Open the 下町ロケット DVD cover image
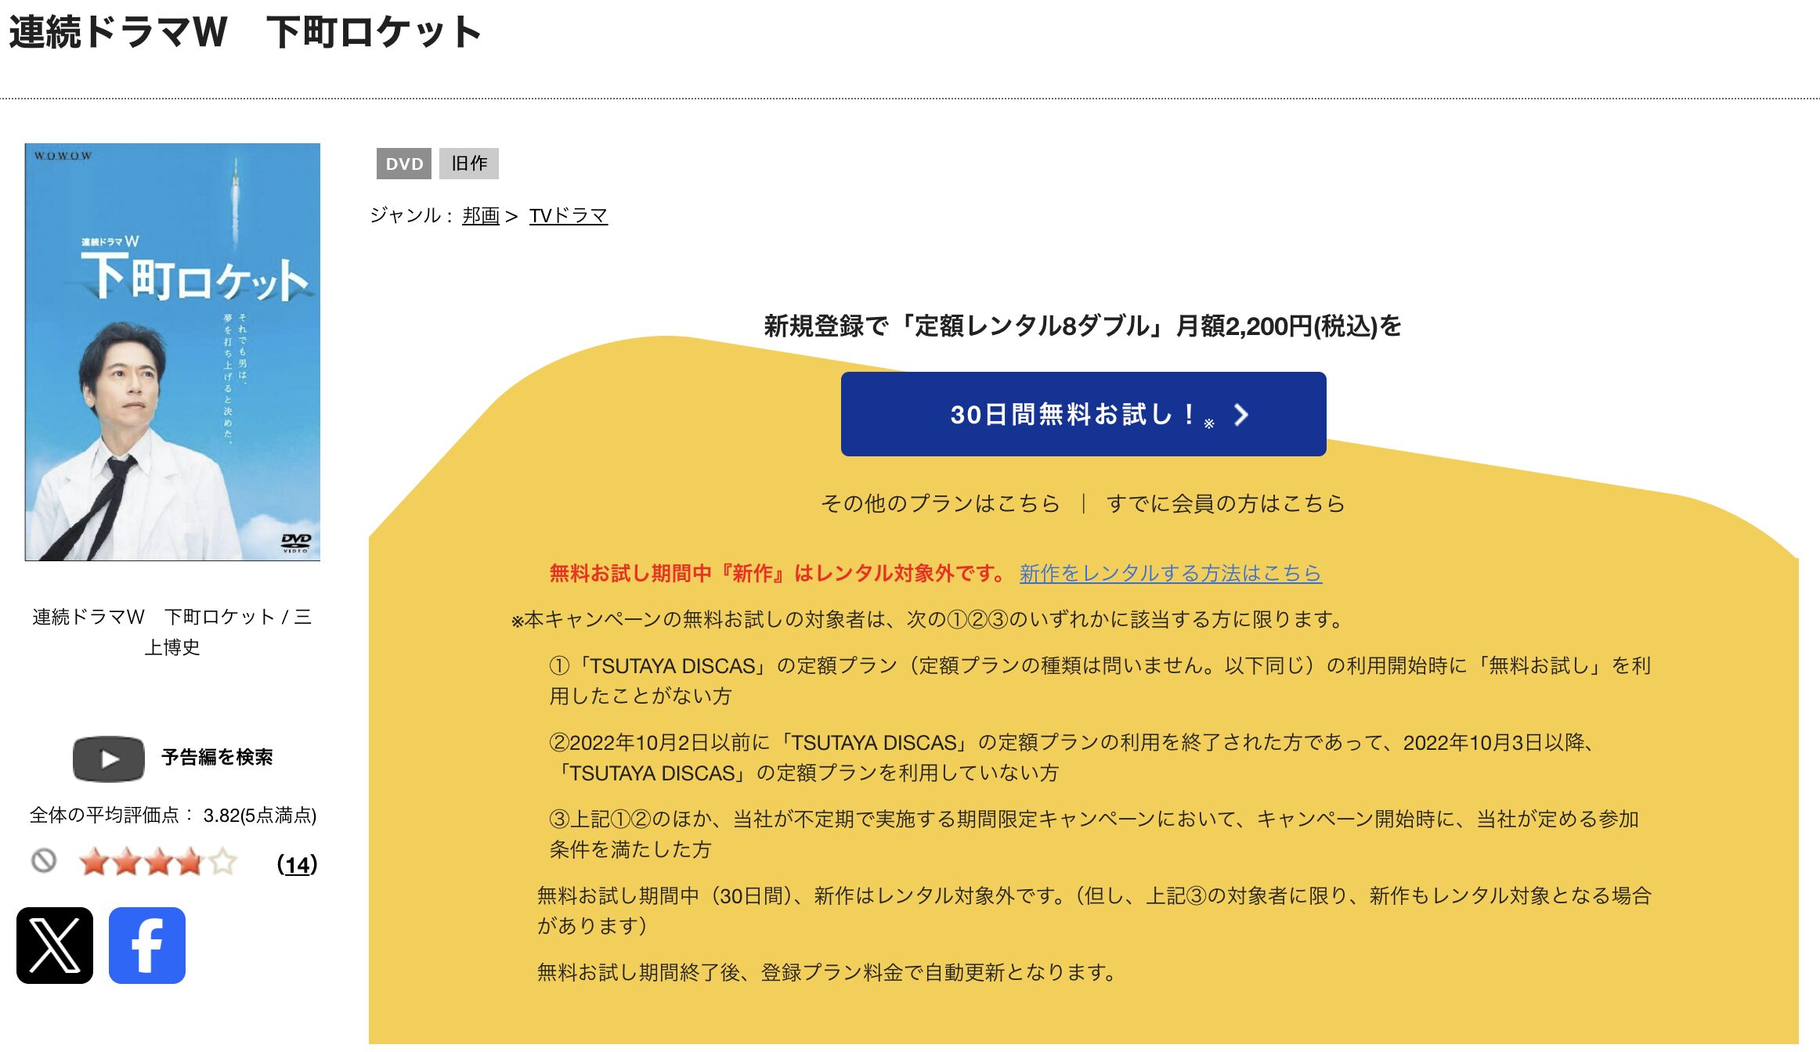 pyautogui.click(x=172, y=351)
